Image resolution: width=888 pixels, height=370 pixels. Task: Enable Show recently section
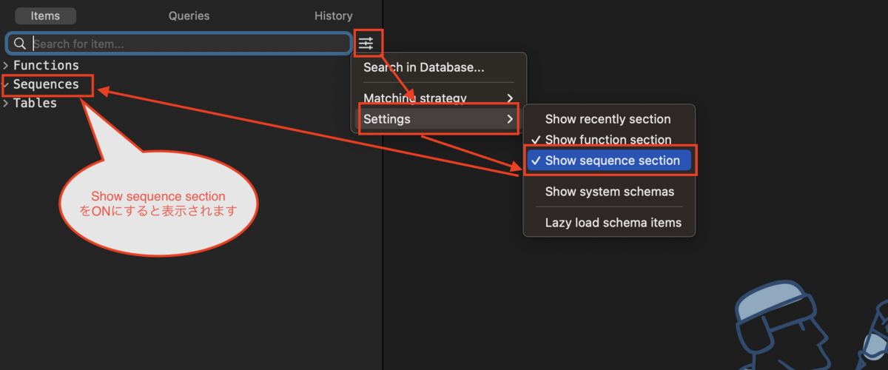(x=609, y=119)
